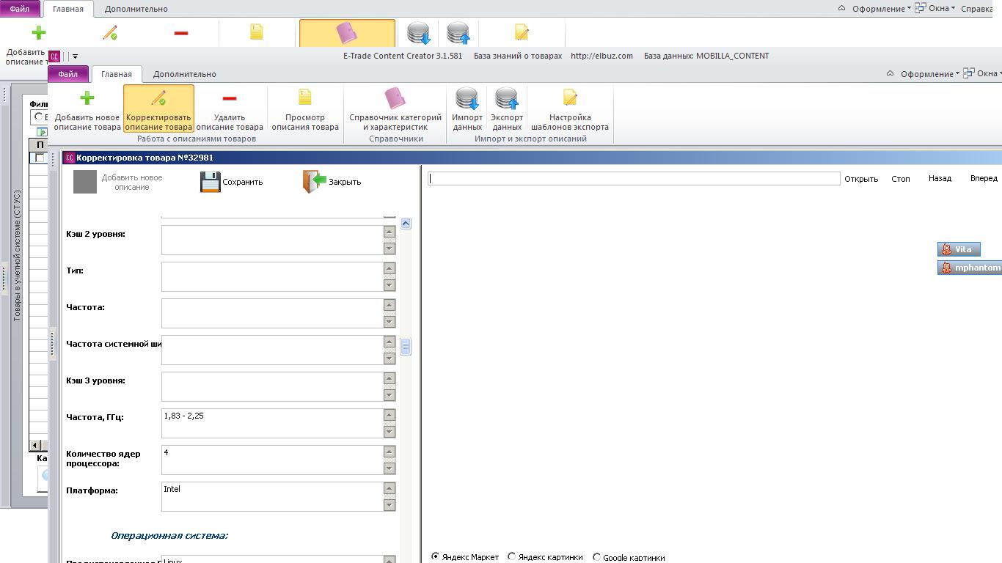Click front window's 'Корректировать описание товара' pencil button
Viewport: 1002px width, 563px height.
(158, 109)
